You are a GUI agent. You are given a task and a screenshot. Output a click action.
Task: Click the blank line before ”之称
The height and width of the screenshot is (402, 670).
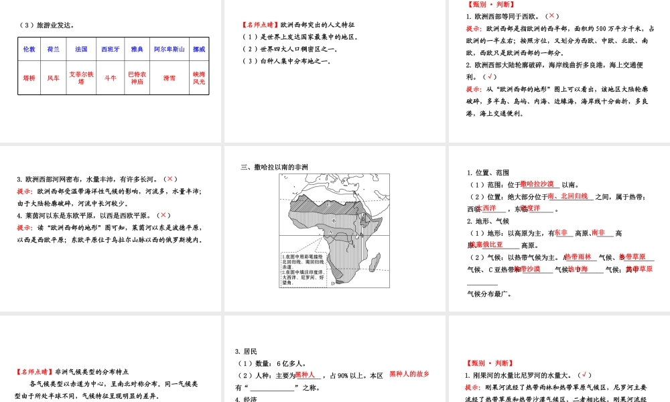(x=273, y=388)
